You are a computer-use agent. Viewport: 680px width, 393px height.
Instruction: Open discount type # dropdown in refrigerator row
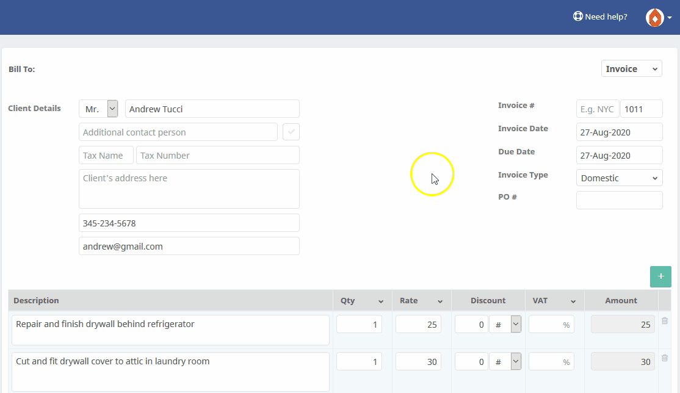click(505, 325)
